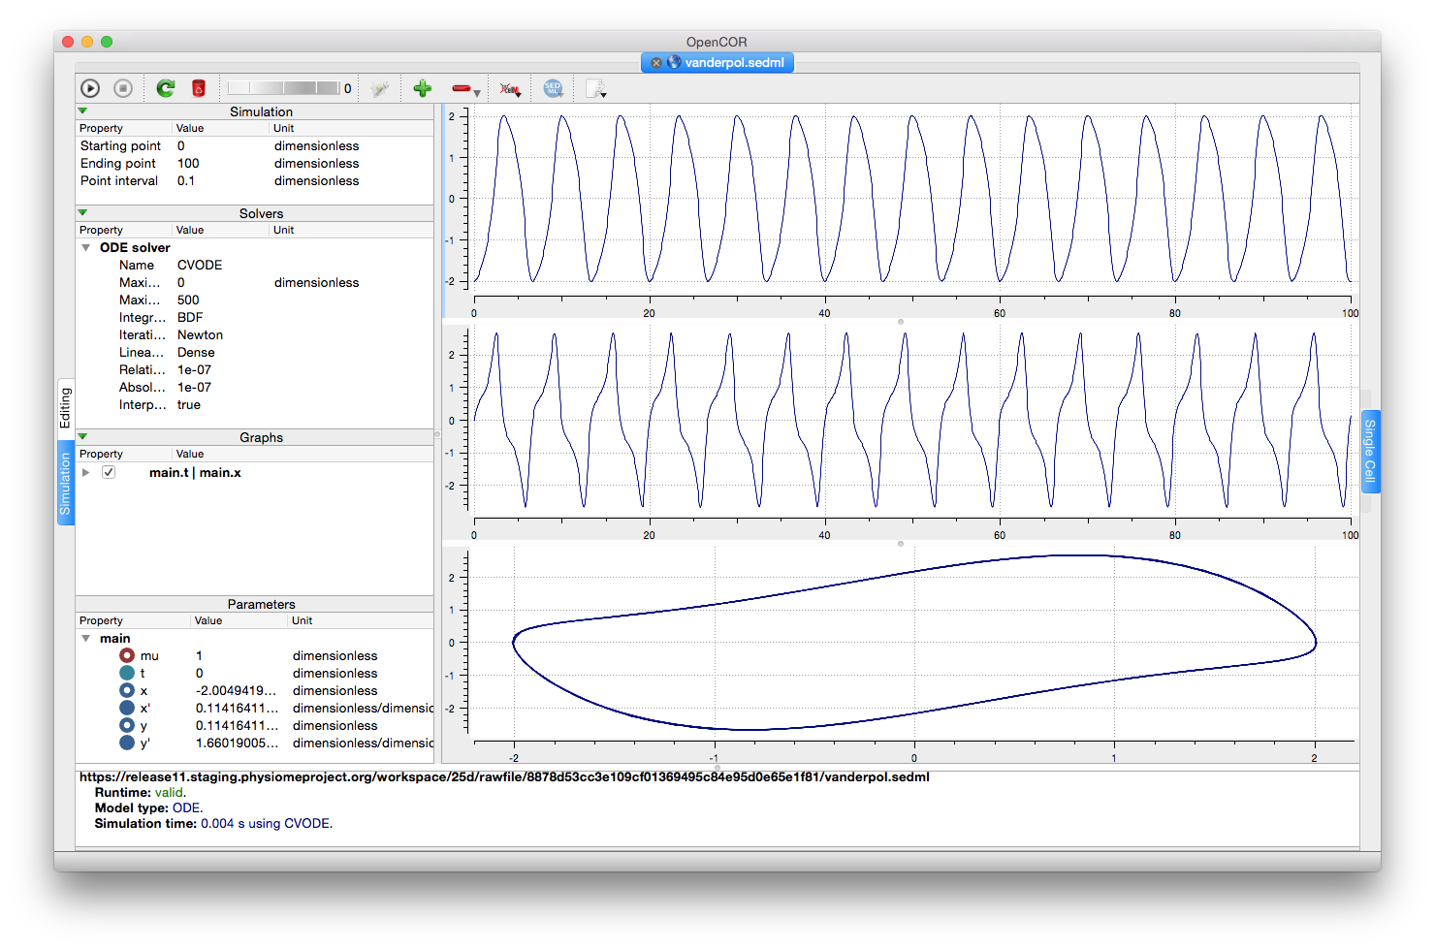Viewport: 1435px width, 949px height.
Task: Switch to the Editing side tab
Action: (65, 407)
